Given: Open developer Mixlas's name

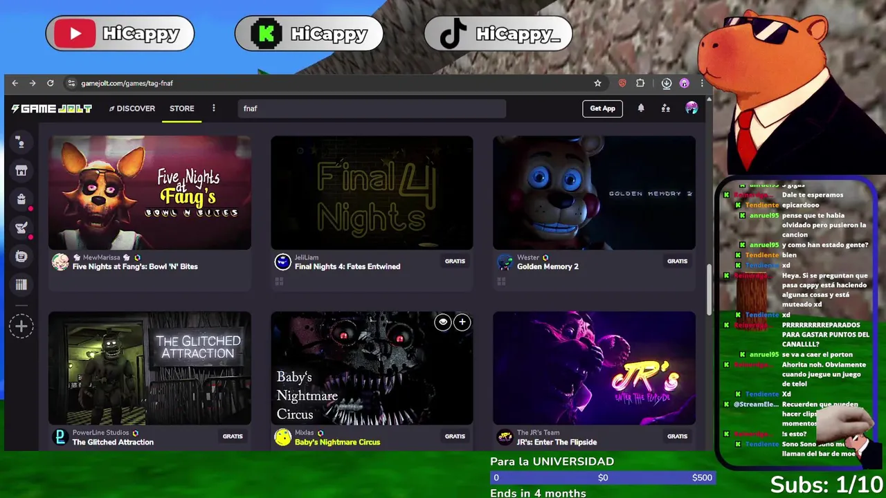Looking at the screenshot, I should [x=304, y=433].
